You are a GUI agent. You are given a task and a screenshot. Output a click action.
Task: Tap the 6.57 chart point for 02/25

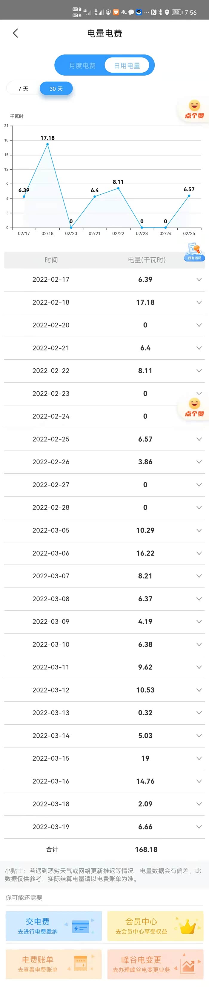pyautogui.click(x=189, y=196)
